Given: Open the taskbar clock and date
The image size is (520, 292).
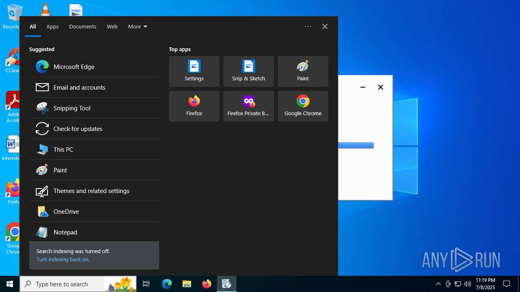Looking at the screenshot, I should pos(485,284).
